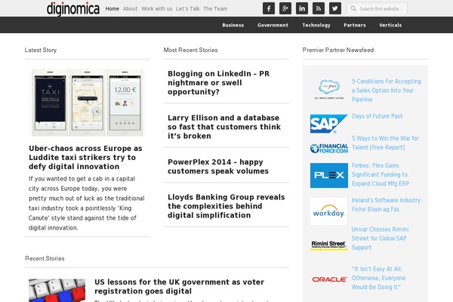
Task: Open PowerPlex 2014 happy customers story
Action: coord(218,166)
